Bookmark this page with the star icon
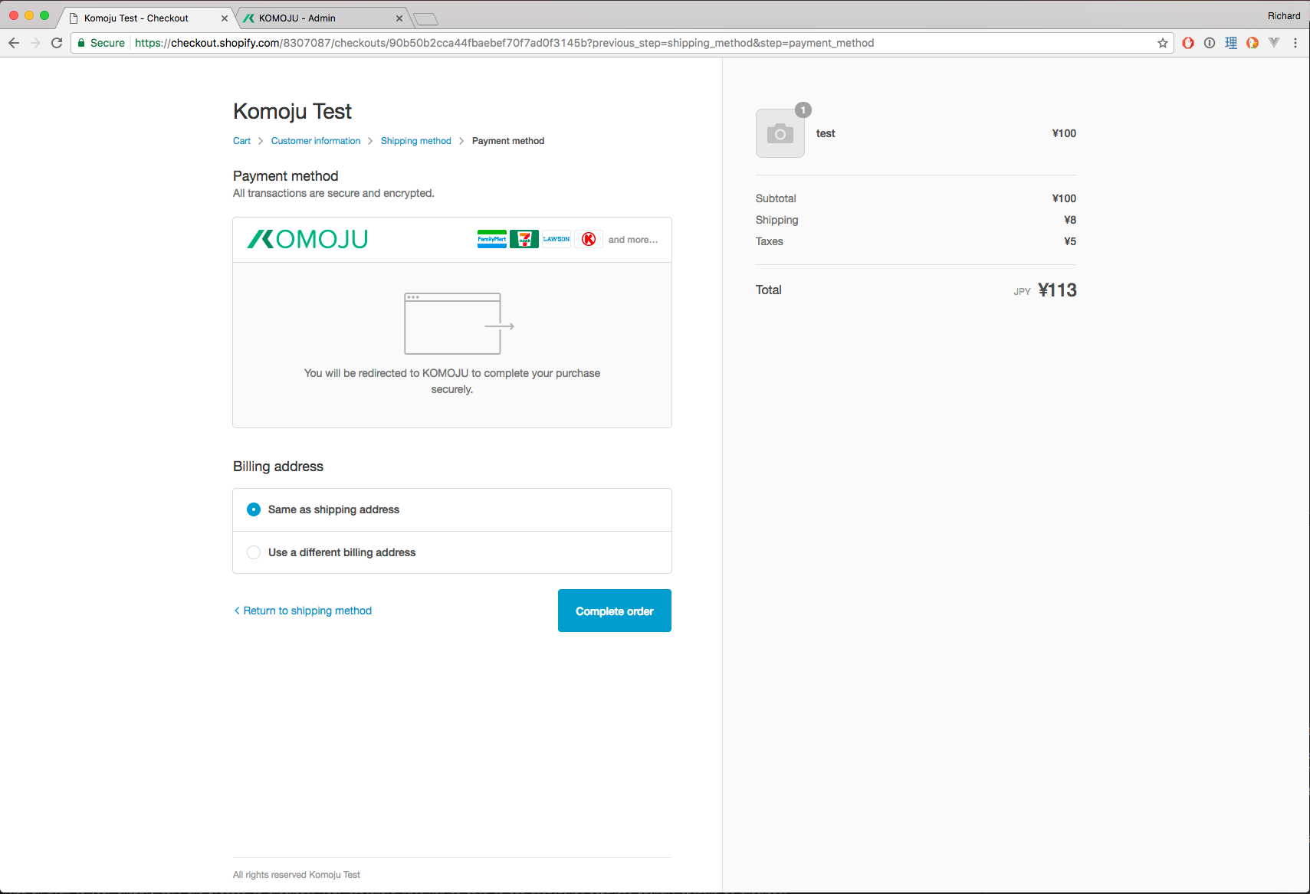The height and width of the screenshot is (894, 1310). (1163, 43)
